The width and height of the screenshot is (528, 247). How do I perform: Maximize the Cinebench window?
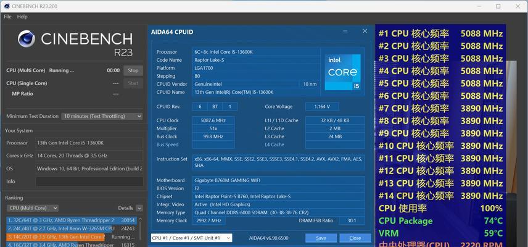point(498,6)
